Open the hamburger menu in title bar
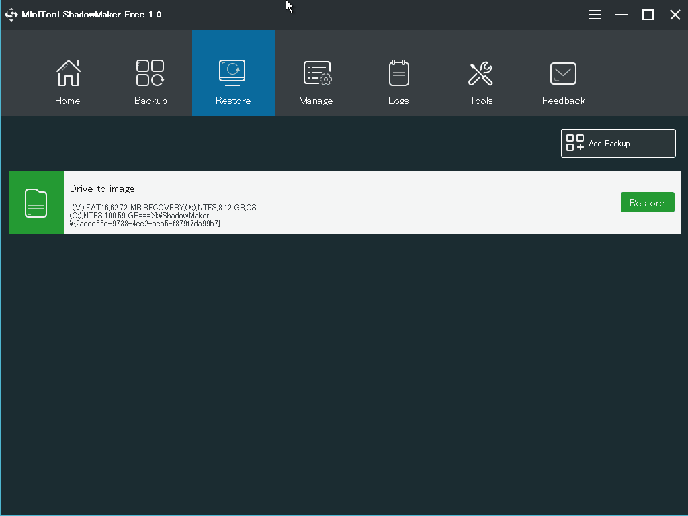This screenshot has width=688, height=516. click(x=595, y=15)
